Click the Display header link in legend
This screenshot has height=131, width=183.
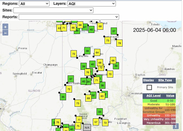(148, 80)
